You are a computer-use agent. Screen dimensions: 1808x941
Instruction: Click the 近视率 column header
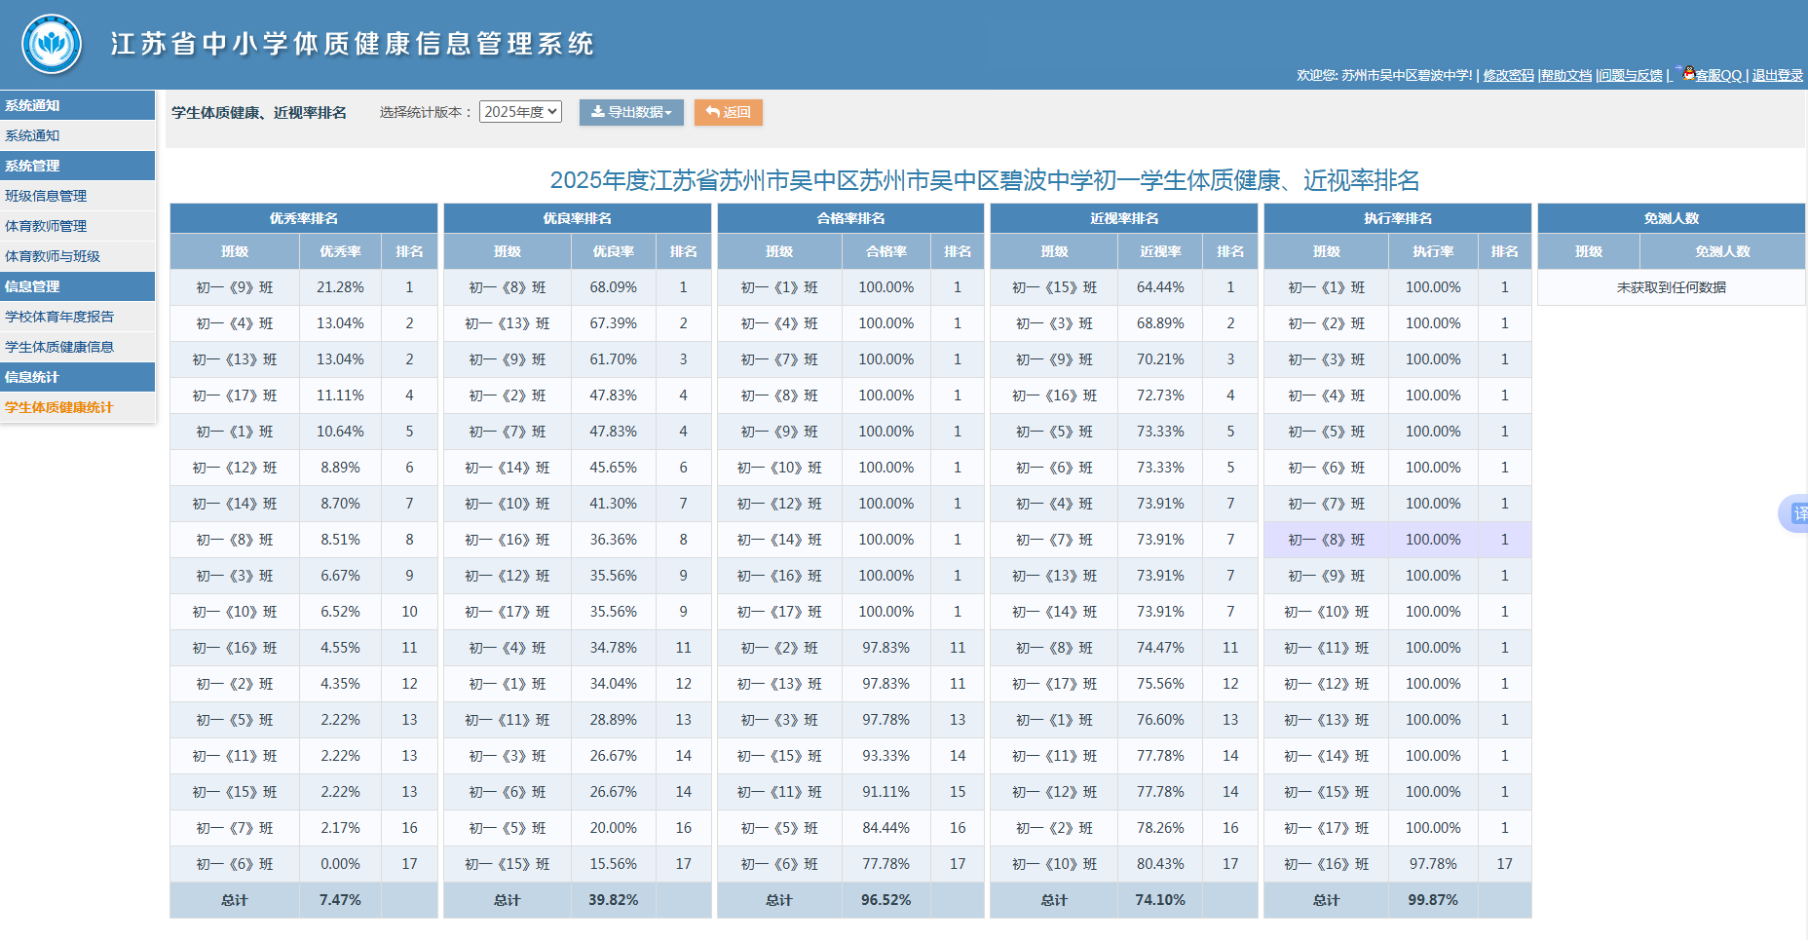tap(1160, 251)
